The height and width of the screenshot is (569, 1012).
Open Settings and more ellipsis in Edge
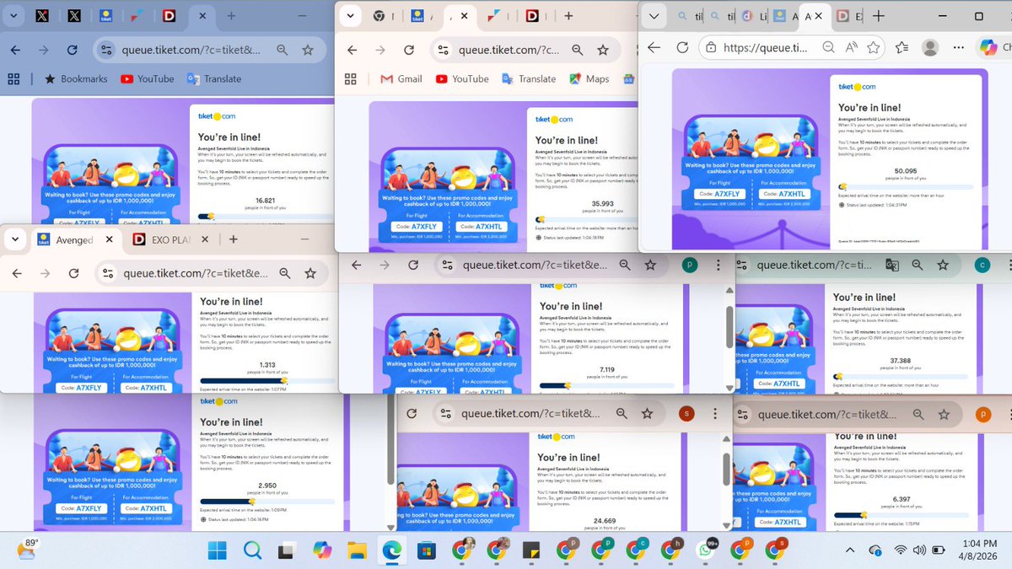pyautogui.click(x=958, y=47)
